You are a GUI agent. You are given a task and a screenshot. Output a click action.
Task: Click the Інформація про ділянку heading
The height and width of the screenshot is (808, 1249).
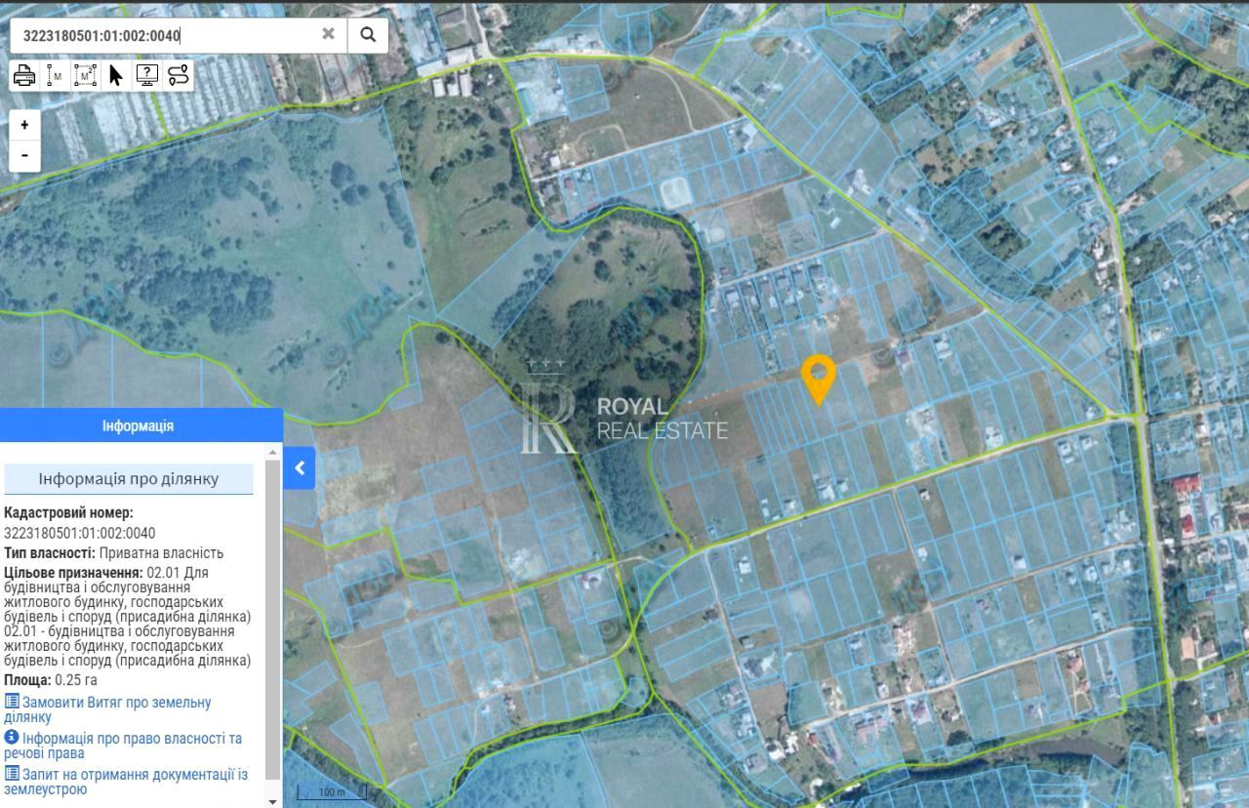tap(129, 479)
